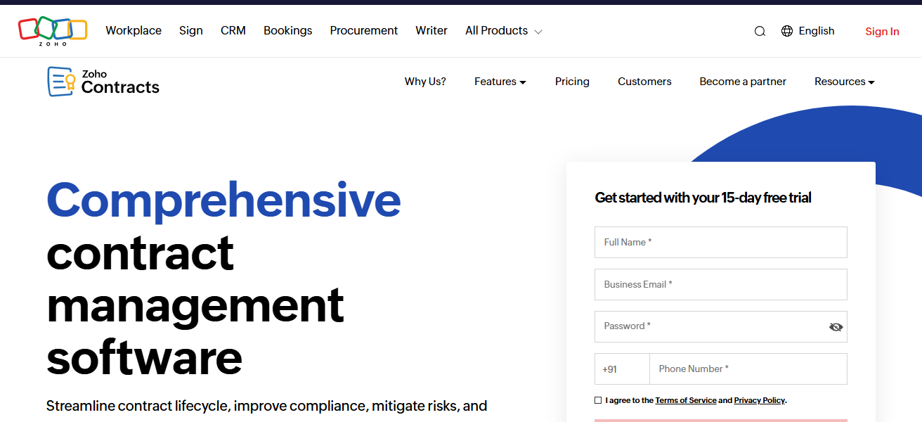Open the Writer product link
The height and width of the screenshot is (422, 922).
point(431,31)
